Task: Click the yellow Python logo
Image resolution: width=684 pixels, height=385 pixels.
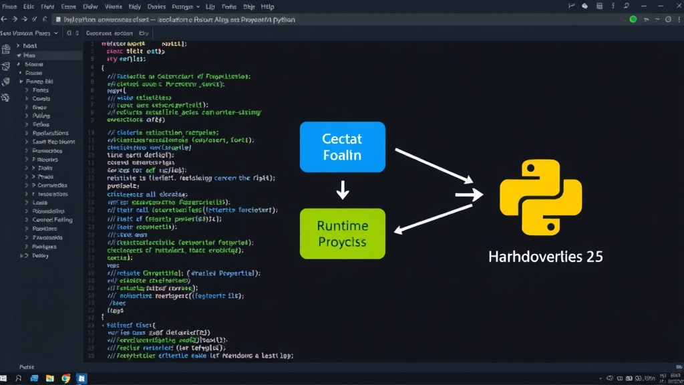Action: tap(540, 197)
